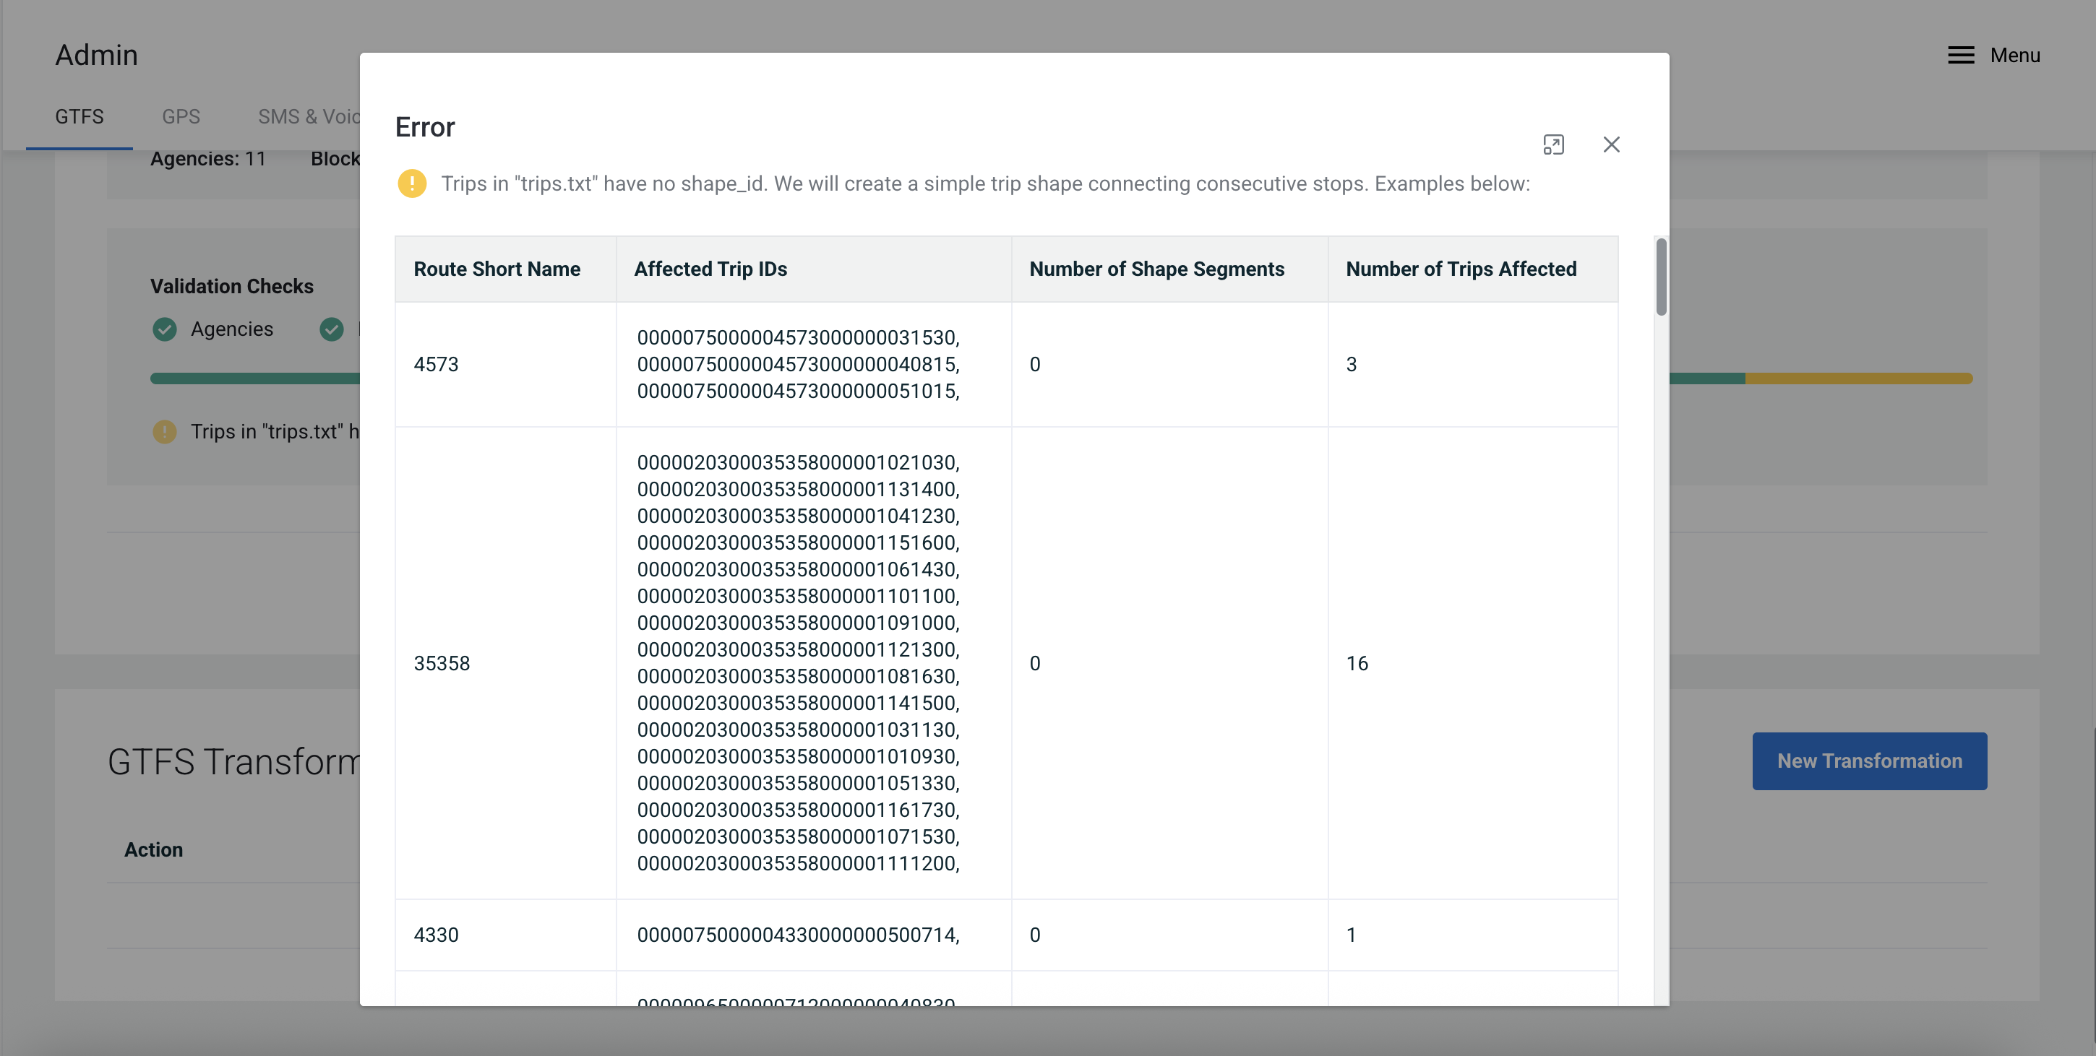
Task: Click the second green validation checkmark
Action: pyautogui.click(x=331, y=329)
